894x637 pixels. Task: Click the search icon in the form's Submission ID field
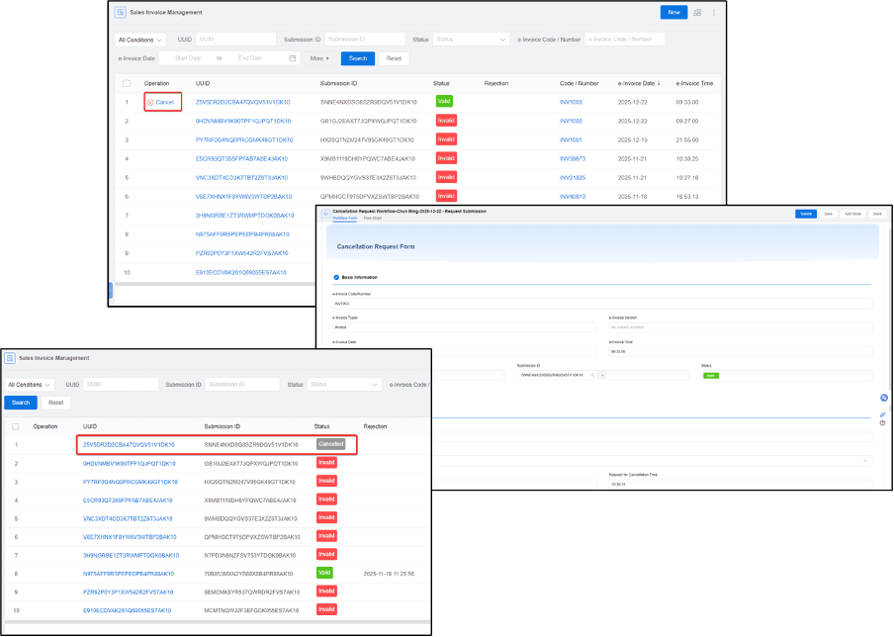tap(593, 375)
